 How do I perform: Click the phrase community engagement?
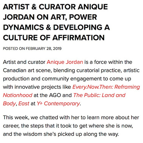pos(72,79)
